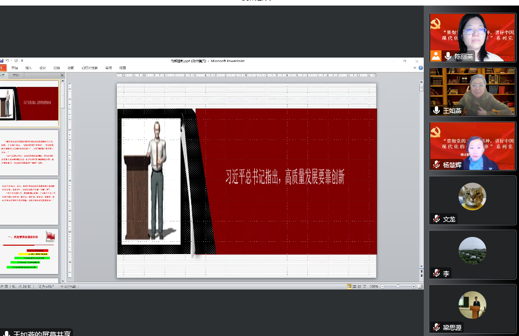This screenshot has height=336, width=519.
Task: Click the blue Help question mark icon
Action: tap(420, 68)
